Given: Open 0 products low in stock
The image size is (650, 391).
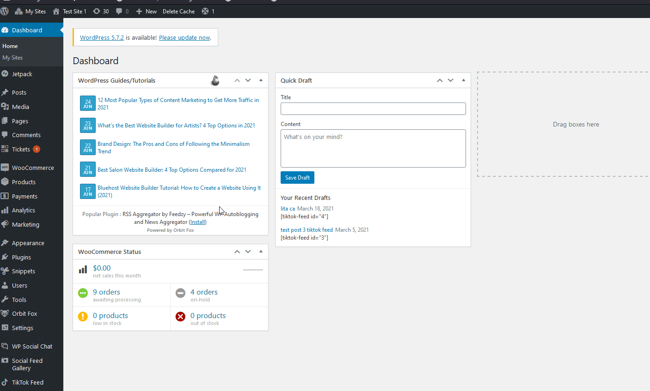Looking at the screenshot, I should coord(122,319).
